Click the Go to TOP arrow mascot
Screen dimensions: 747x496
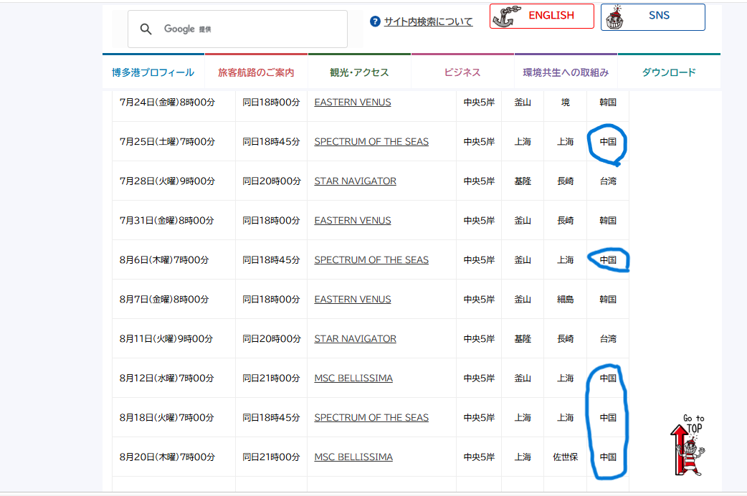click(687, 445)
